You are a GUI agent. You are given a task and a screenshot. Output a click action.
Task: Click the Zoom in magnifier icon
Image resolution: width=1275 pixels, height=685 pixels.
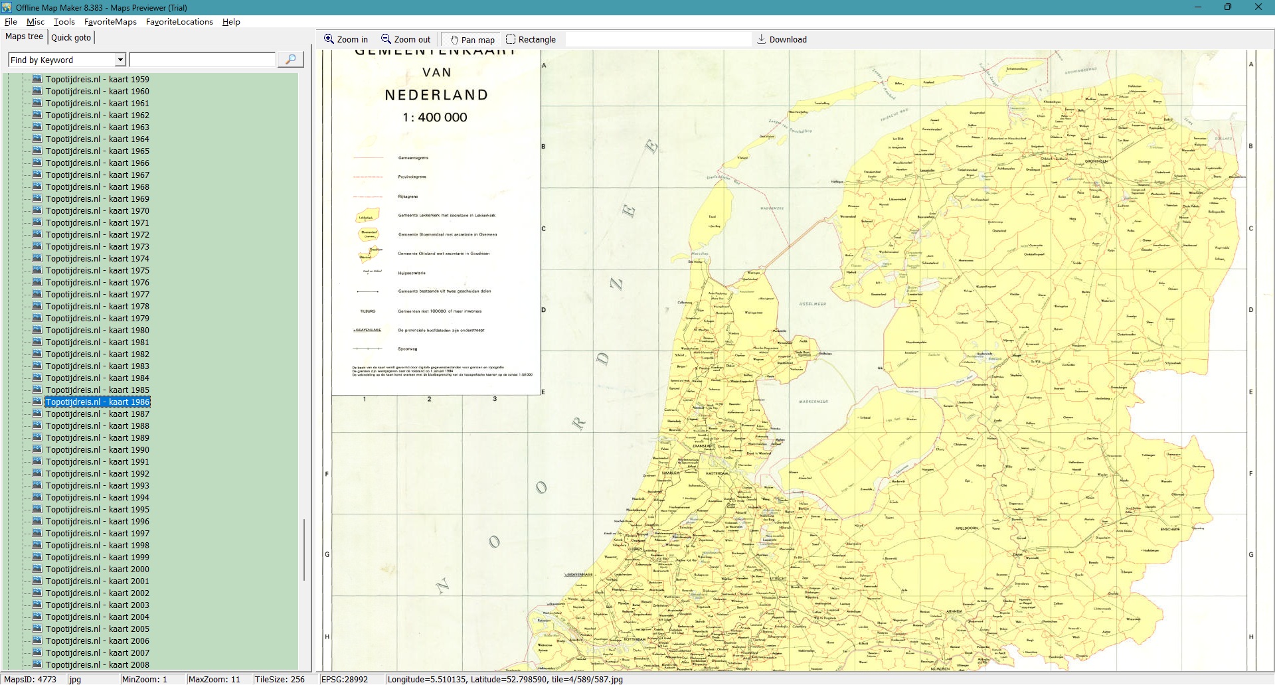[x=329, y=39]
